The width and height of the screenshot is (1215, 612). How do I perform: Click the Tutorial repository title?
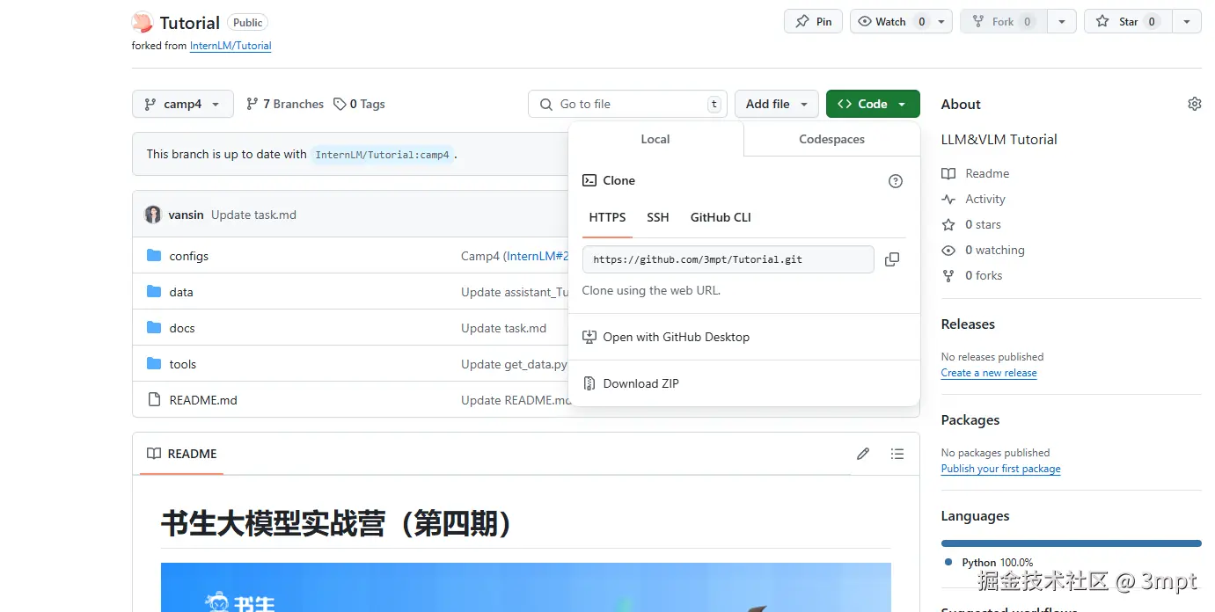(x=190, y=22)
